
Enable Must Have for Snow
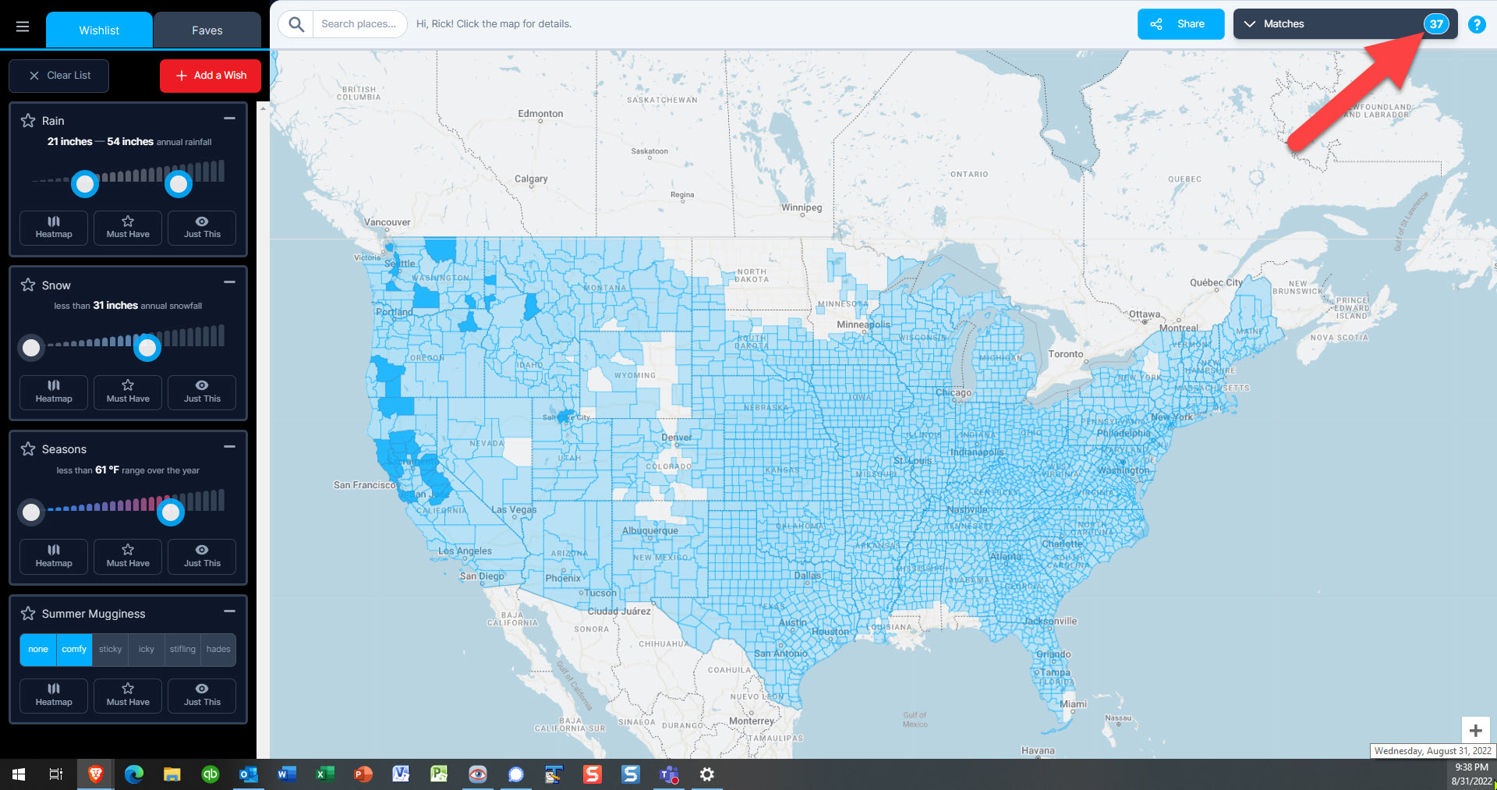(x=128, y=392)
